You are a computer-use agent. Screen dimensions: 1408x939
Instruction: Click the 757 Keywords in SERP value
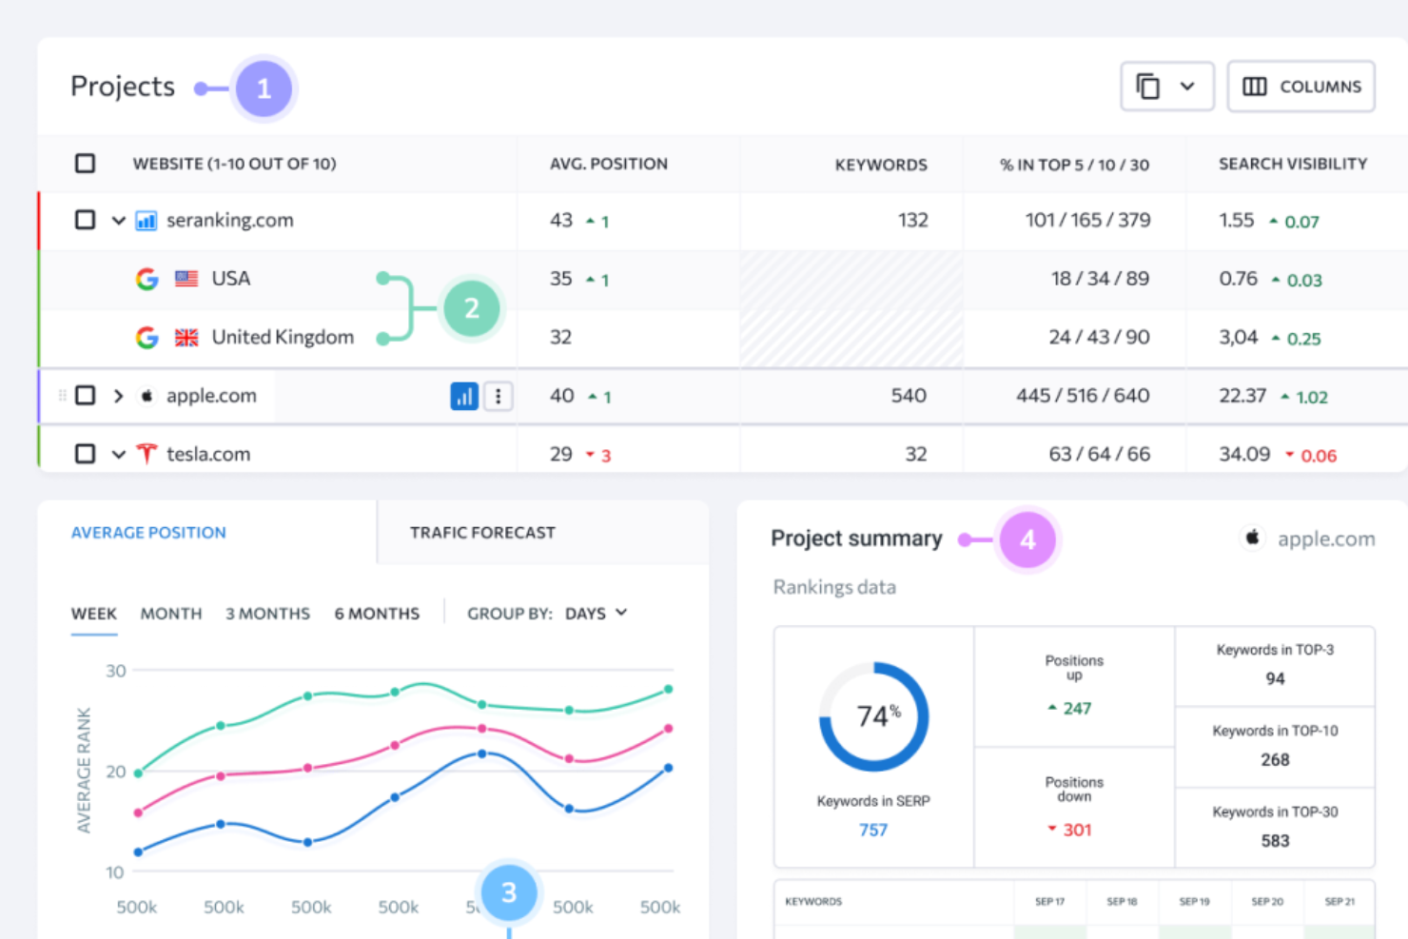pos(873,831)
